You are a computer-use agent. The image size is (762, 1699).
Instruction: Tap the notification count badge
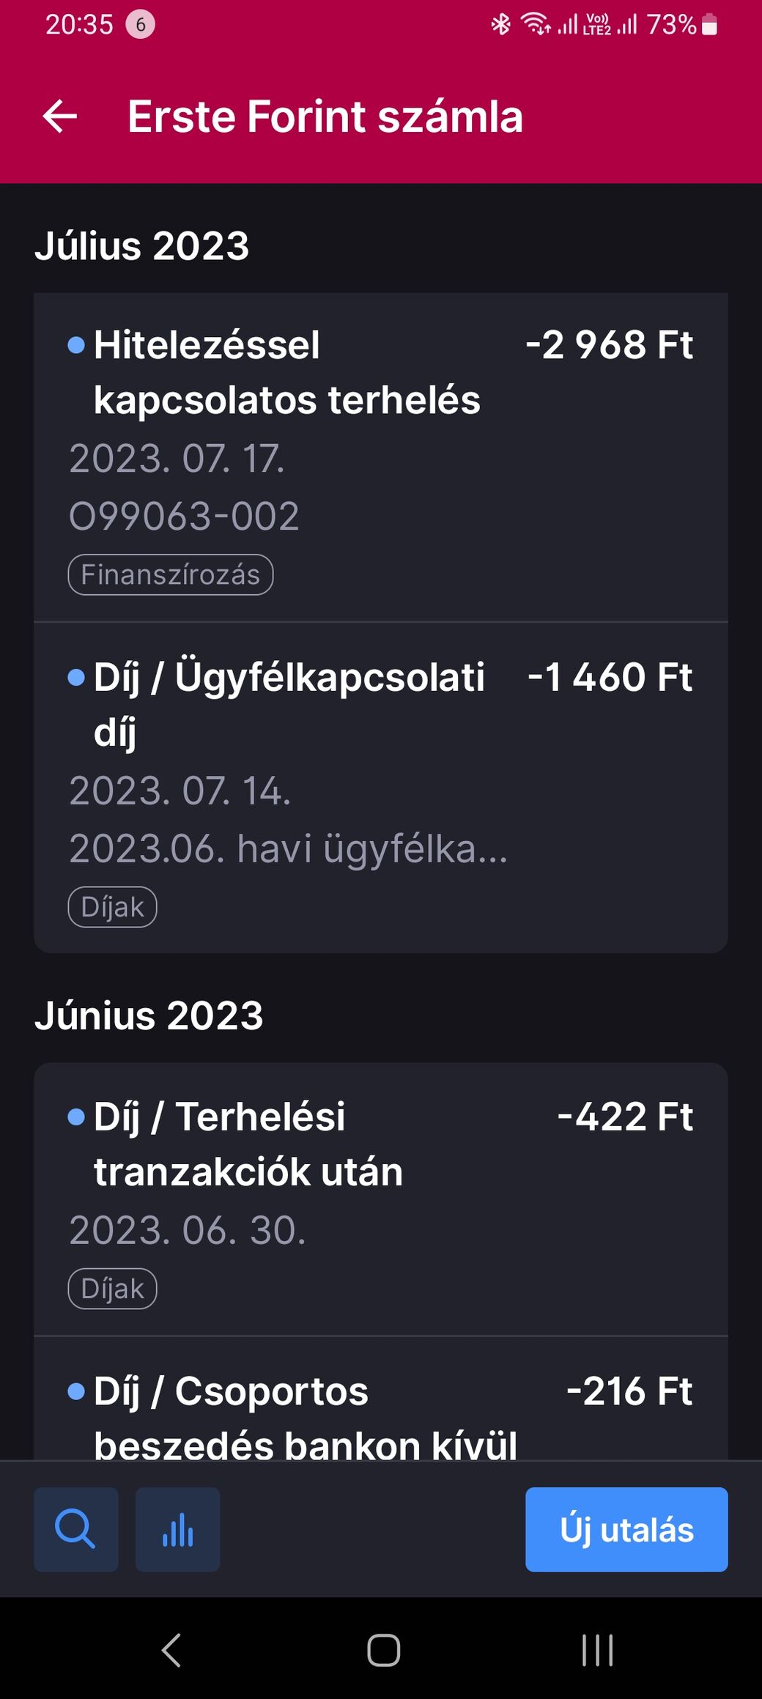click(x=140, y=25)
